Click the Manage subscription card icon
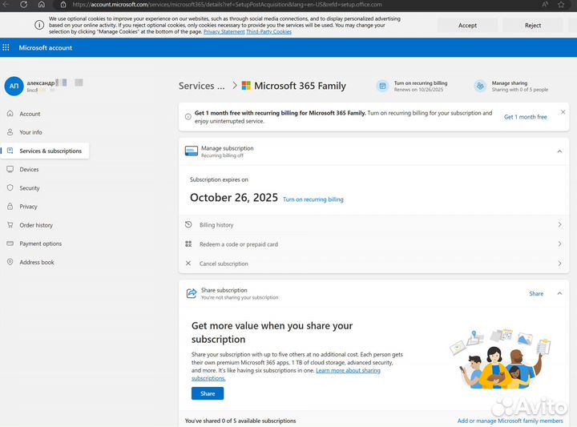577x427 pixels. [x=192, y=151]
